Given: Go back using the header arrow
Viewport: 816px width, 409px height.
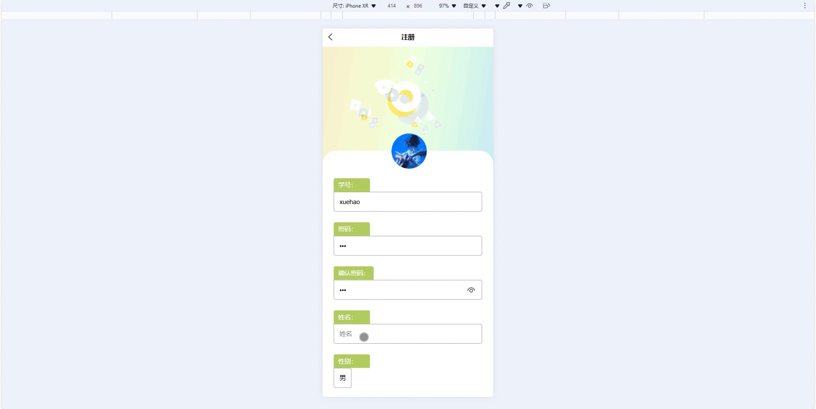Looking at the screenshot, I should tap(331, 37).
